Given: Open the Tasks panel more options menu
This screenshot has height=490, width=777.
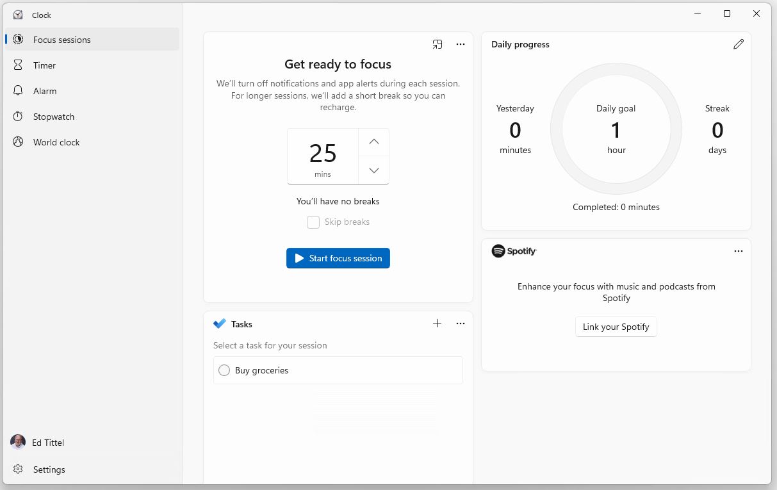Looking at the screenshot, I should pyautogui.click(x=461, y=323).
